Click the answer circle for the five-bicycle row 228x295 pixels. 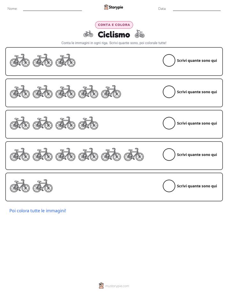[169, 92]
